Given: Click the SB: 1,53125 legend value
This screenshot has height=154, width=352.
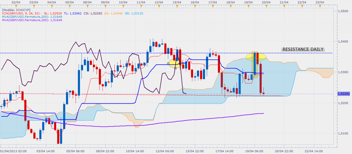Looking at the screenshot, I should click(x=134, y=13).
